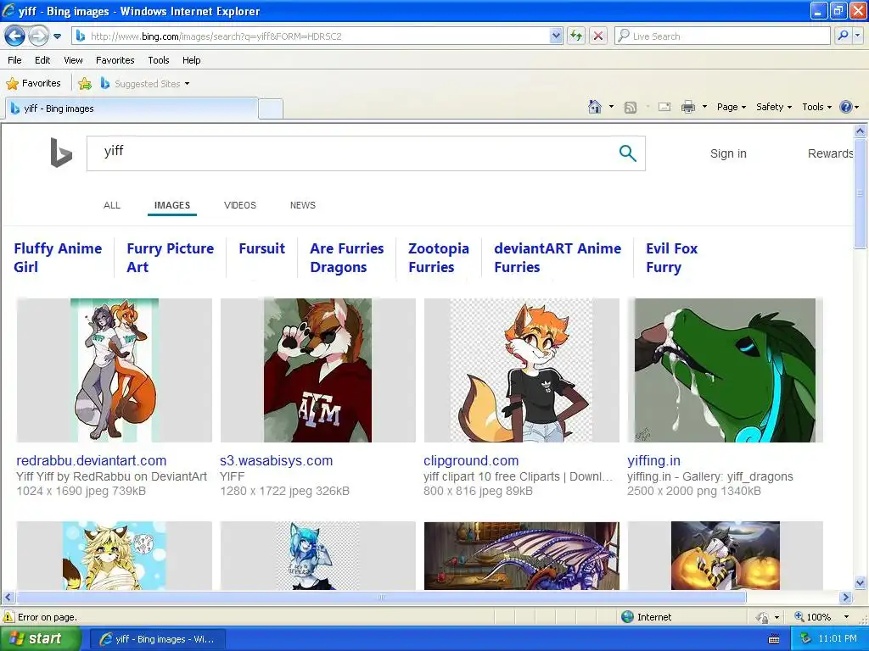Open the redrabbu.deviantart.com link

[x=92, y=460]
